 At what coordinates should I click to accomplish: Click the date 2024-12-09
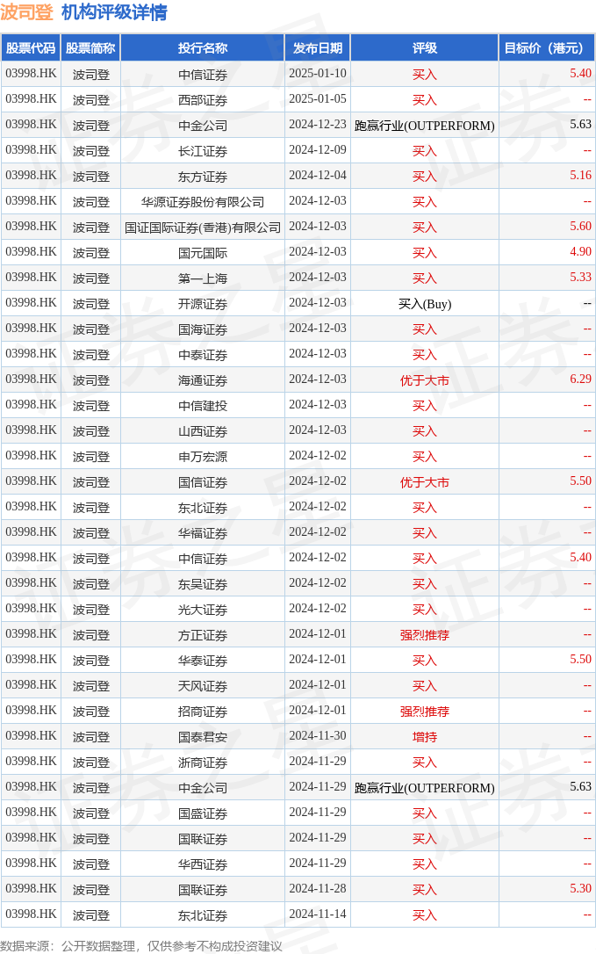[x=318, y=150]
